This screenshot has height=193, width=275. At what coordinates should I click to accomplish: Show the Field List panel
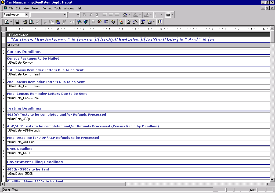click(x=93, y=22)
